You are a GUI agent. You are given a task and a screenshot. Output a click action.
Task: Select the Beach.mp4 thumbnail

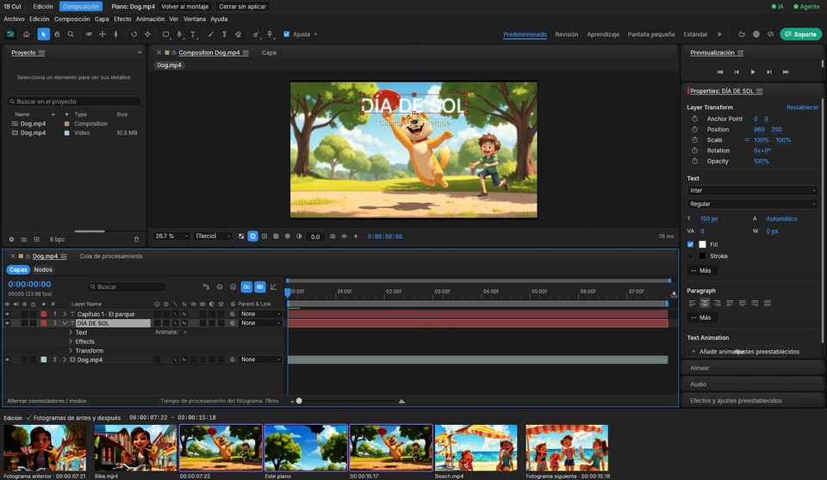point(476,448)
